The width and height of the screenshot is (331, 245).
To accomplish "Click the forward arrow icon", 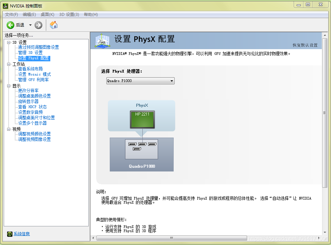I will coord(38,25).
